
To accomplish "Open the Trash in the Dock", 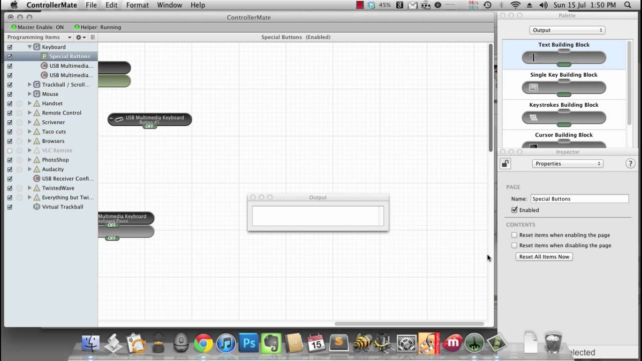I will (x=553, y=342).
